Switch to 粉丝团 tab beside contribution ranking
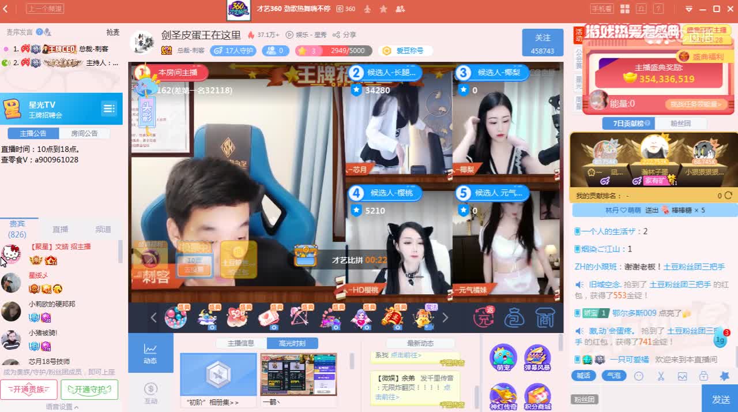The height and width of the screenshot is (412, 738). point(680,123)
